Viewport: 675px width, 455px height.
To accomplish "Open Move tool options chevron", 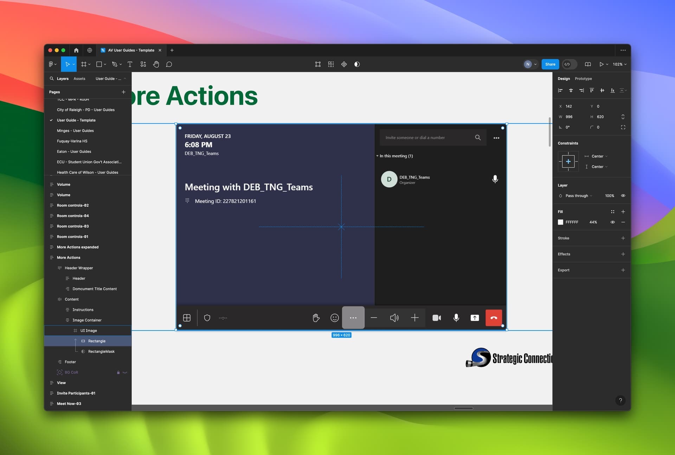I will point(74,65).
